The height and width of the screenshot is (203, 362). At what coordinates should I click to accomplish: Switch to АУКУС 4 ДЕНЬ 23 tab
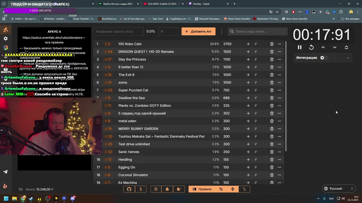(x=163, y=4)
